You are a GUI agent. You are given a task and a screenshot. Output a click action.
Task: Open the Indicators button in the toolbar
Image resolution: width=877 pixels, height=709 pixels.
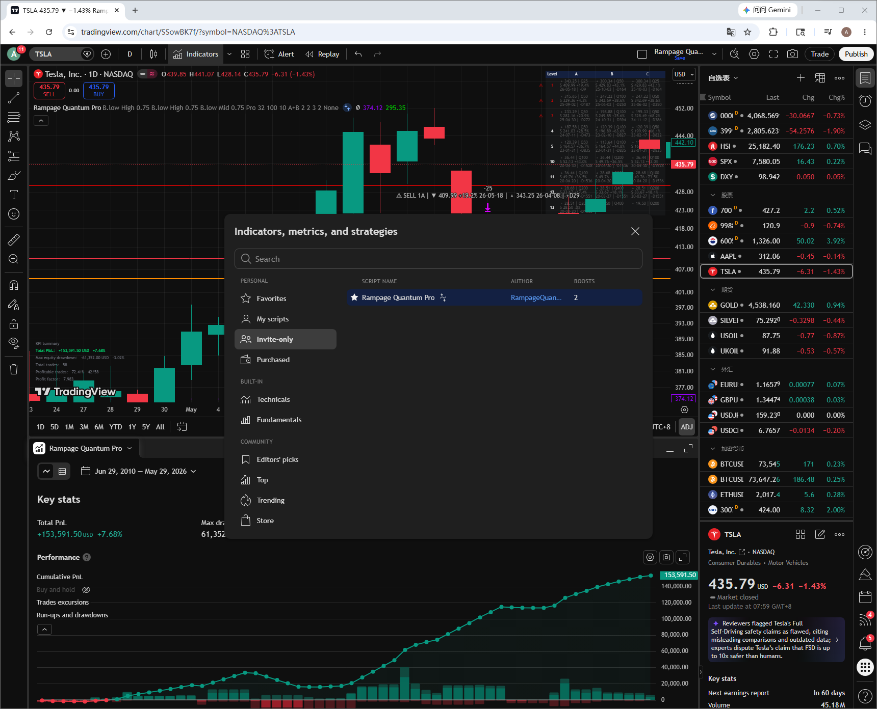(196, 54)
